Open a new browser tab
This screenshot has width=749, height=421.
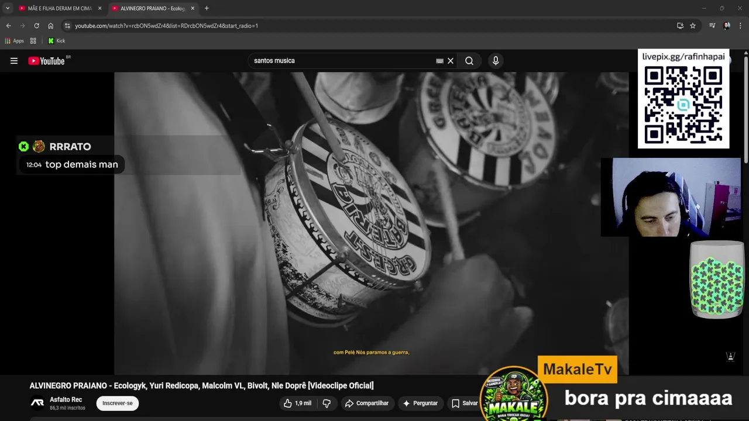[207, 8]
